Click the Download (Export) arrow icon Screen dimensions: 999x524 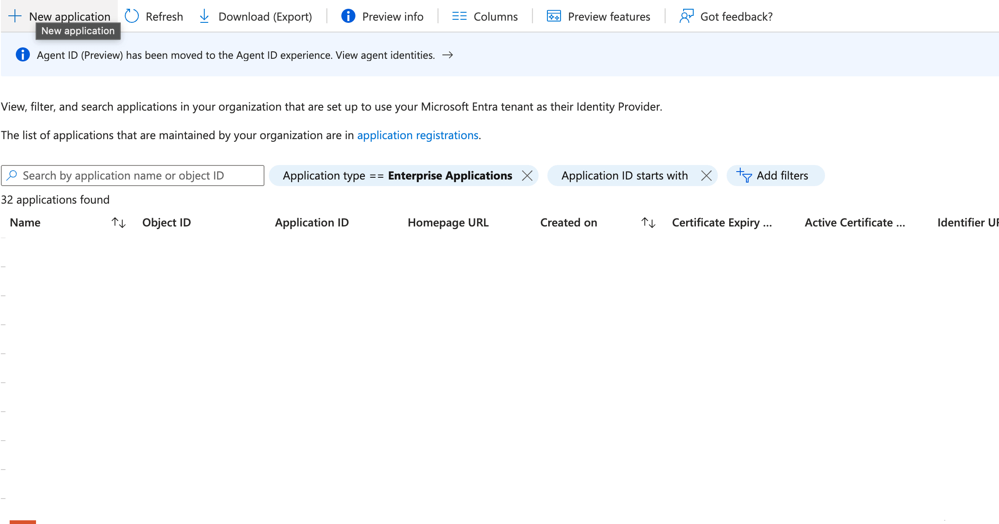(204, 16)
